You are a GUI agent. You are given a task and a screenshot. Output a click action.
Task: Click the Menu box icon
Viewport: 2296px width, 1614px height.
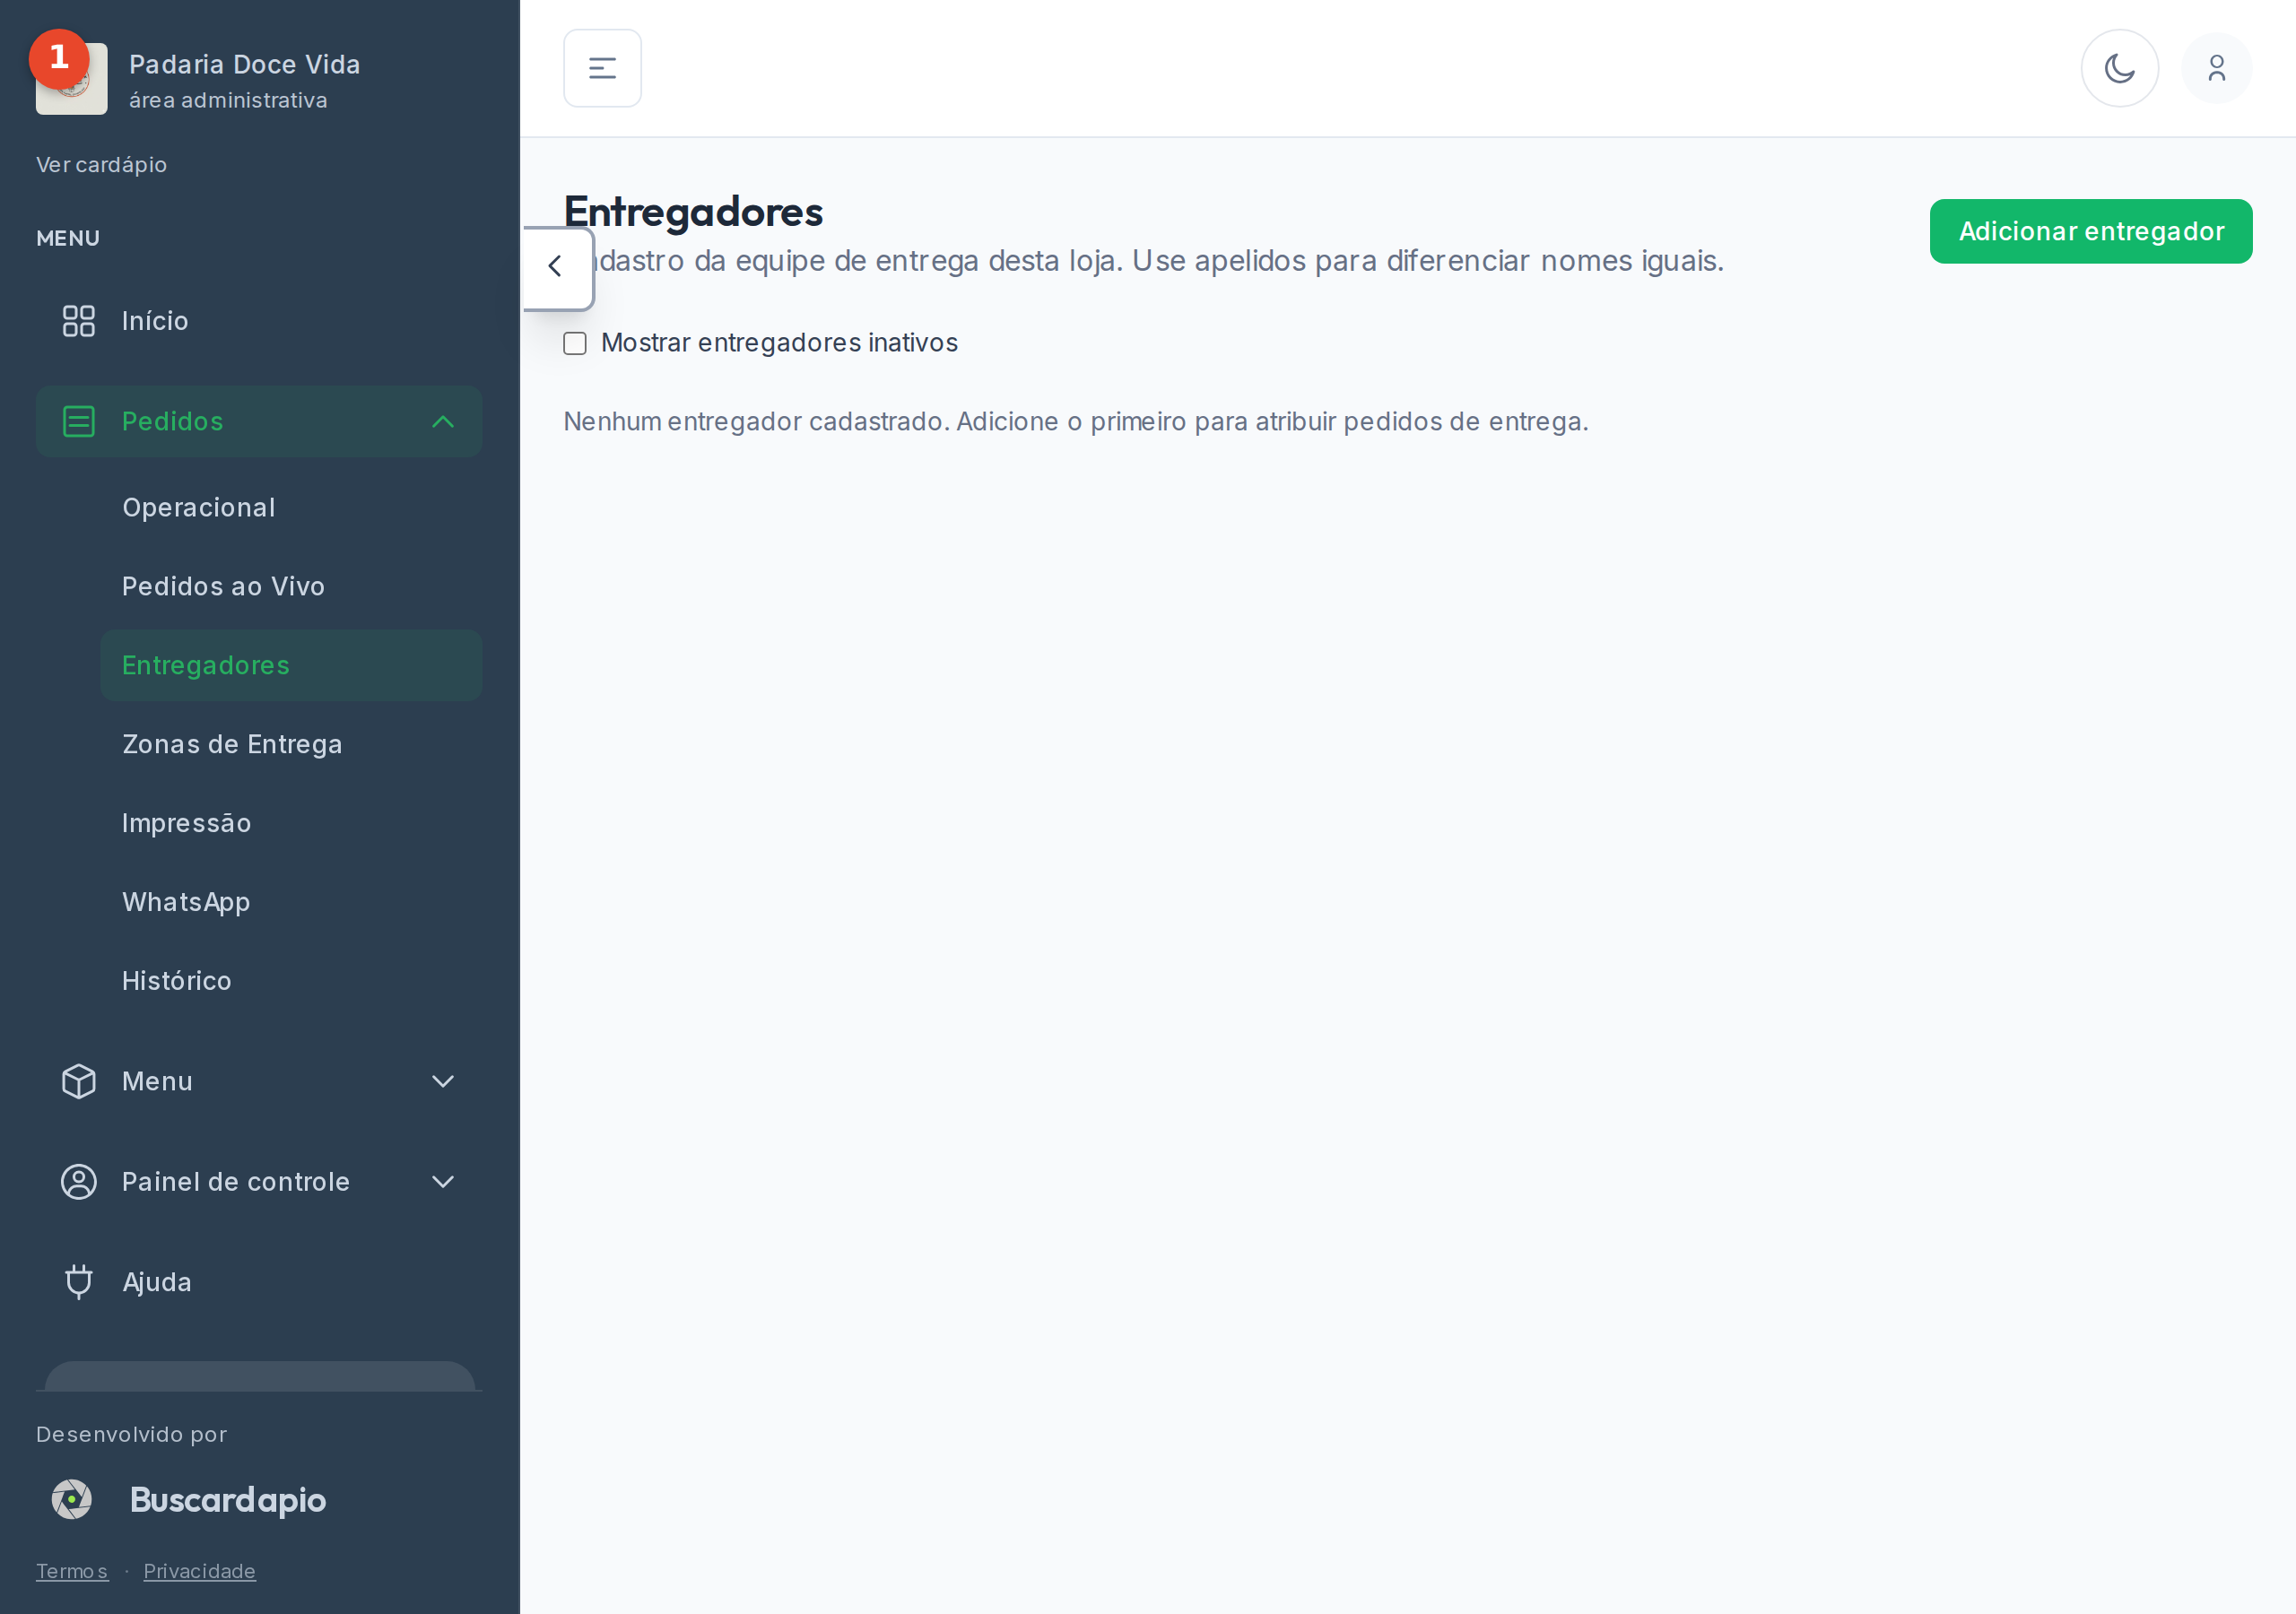[79, 1081]
